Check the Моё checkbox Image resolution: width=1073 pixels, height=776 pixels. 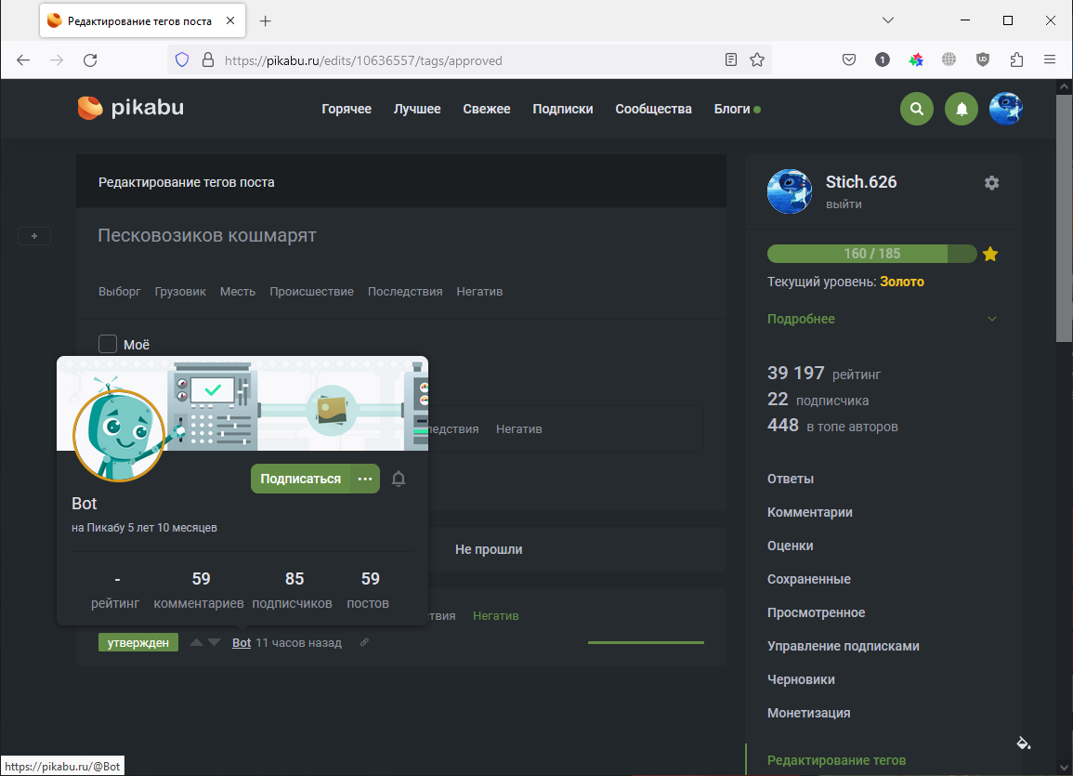[108, 345]
